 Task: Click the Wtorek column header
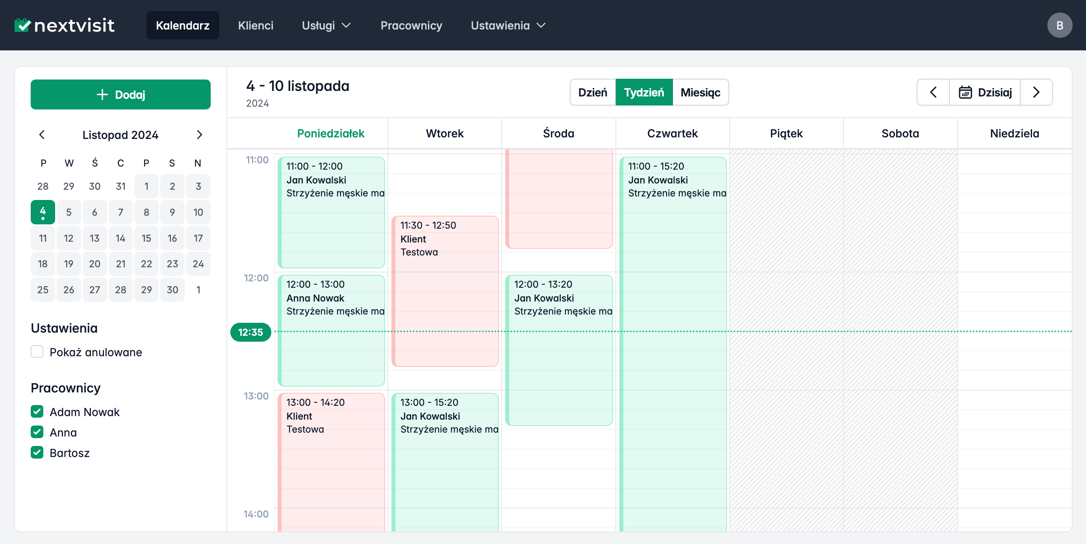[445, 133]
